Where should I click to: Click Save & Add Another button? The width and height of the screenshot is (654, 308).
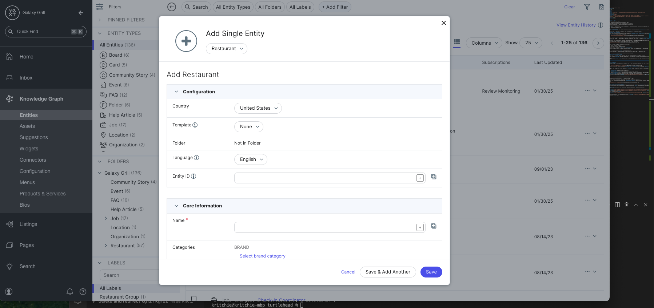click(x=388, y=272)
